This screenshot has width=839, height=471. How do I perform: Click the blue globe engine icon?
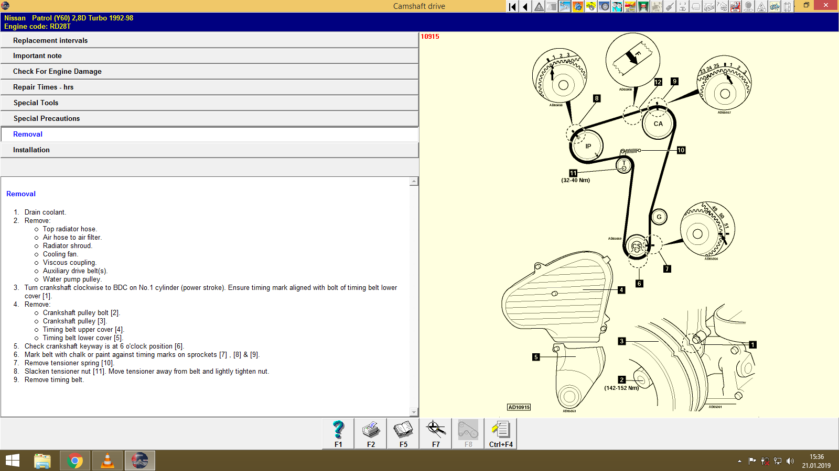577,6
